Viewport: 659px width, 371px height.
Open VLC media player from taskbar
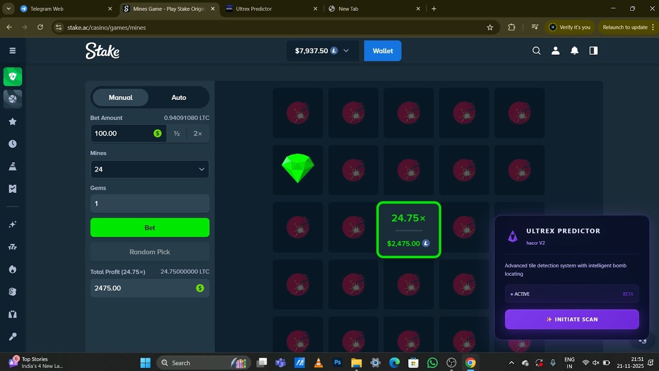tap(319, 363)
